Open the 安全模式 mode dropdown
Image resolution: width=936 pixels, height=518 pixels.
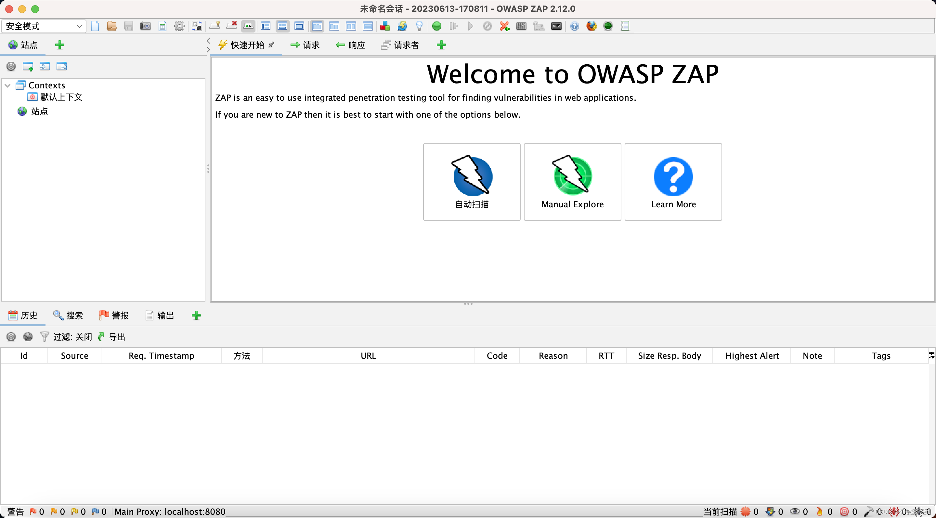click(44, 26)
